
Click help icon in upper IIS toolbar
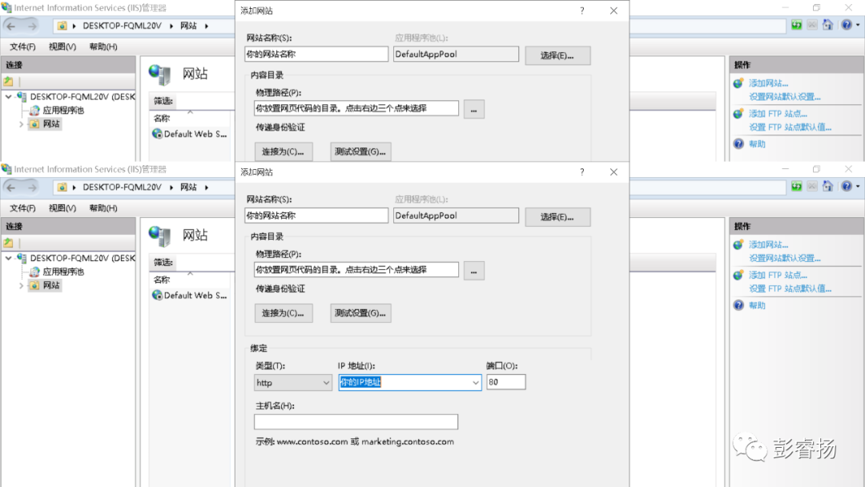click(847, 25)
